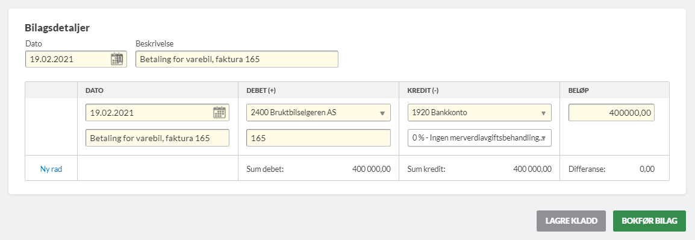Click the BELØP column header
Viewport: 695px width, 240px height.
578,90
